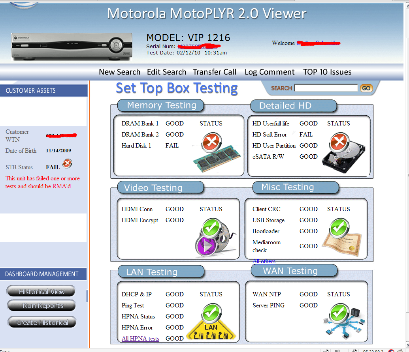409x352 pixels.
Task: Open Edit Search
Action: (x=166, y=72)
